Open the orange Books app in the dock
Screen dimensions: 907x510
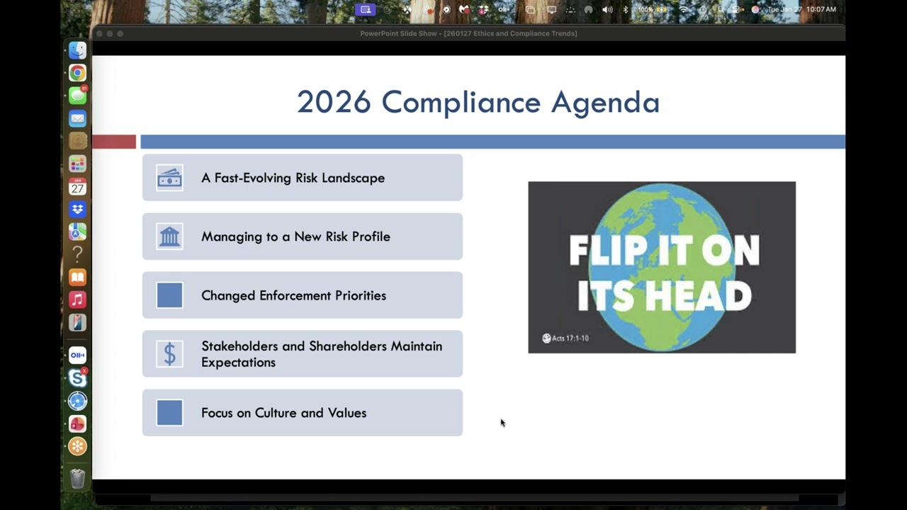[x=77, y=277]
